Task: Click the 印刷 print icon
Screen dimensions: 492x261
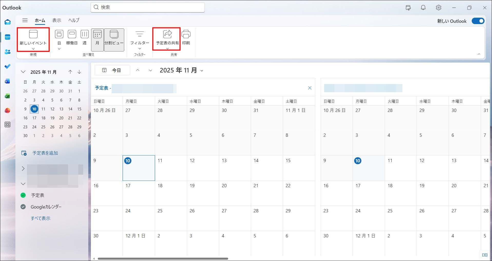Action: [186, 37]
